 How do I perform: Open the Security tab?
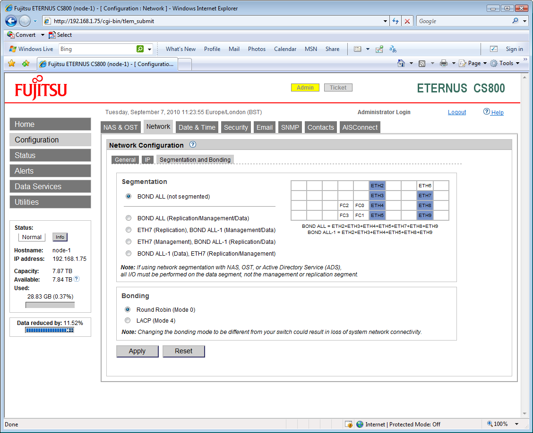point(236,127)
